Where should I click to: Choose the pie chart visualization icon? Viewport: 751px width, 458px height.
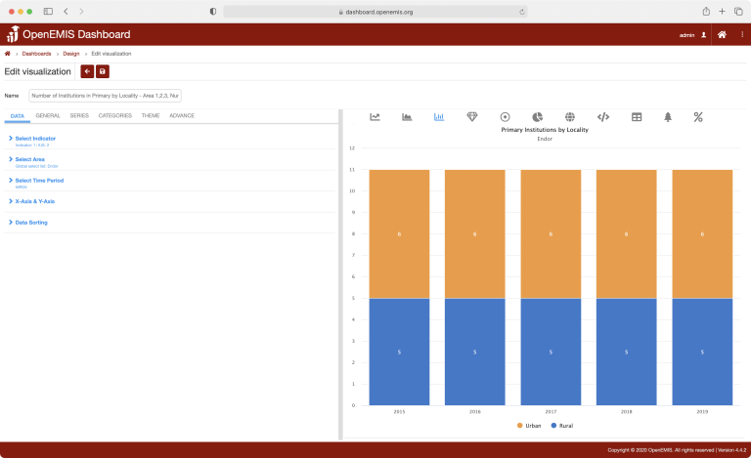(537, 117)
